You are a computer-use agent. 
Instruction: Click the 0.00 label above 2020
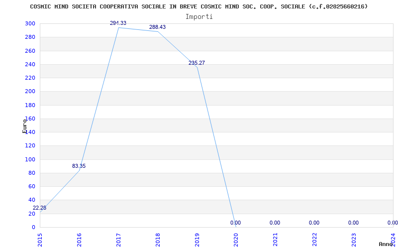235,223
